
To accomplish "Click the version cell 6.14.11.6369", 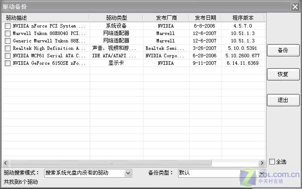I will point(242,63).
